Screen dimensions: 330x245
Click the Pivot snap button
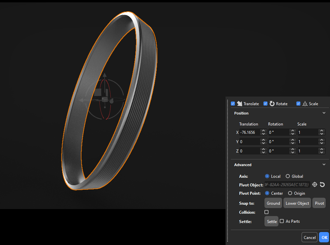(319, 203)
